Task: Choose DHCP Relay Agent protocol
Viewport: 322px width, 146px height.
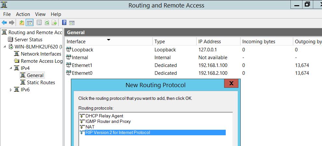Action: point(104,116)
